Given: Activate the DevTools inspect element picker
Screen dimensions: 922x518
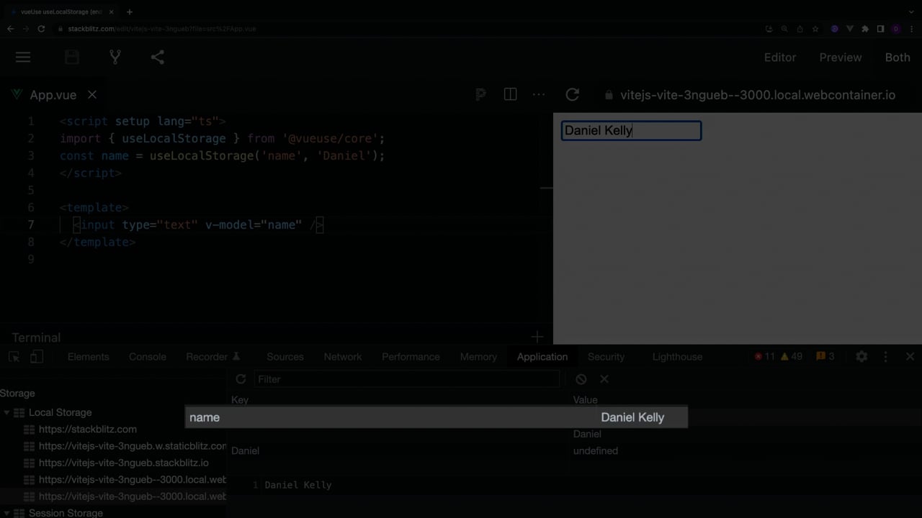Looking at the screenshot, I should click(14, 357).
